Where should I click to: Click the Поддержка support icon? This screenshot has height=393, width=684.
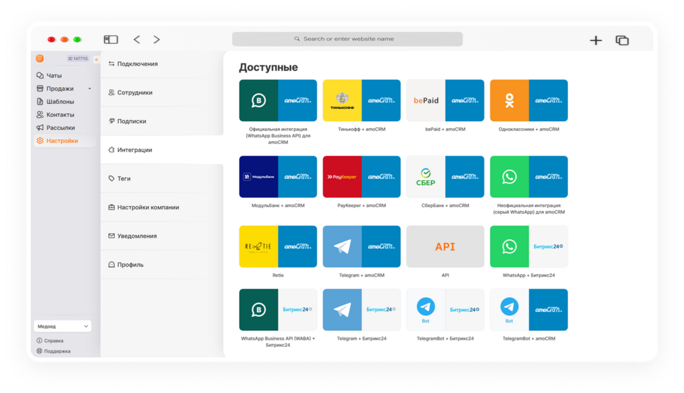[x=39, y=351]
